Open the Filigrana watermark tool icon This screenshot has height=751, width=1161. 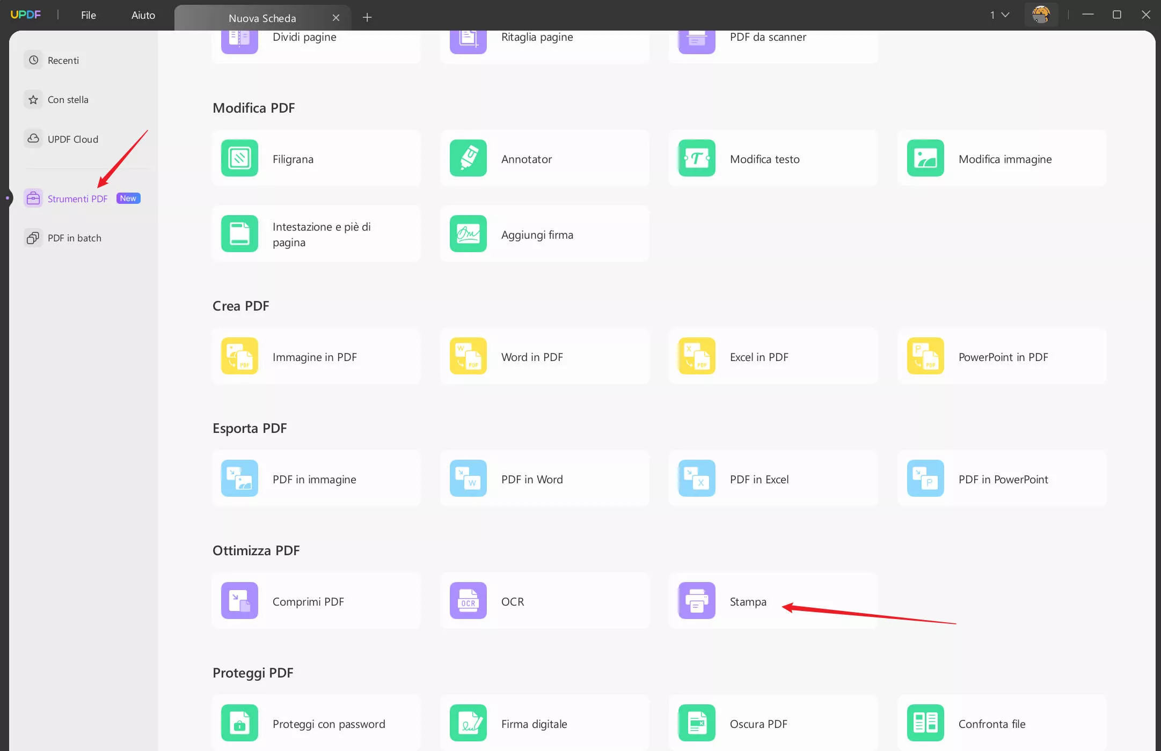pos(239,158)
